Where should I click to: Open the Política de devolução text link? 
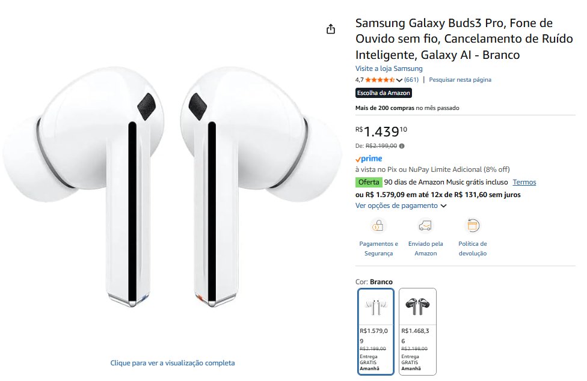pyautogui.click(x=473, y=249)
